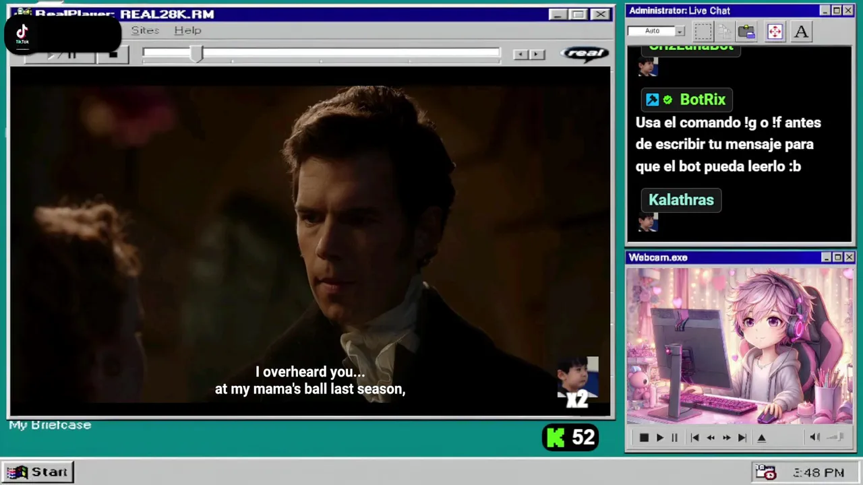The height and width of the screenshot is (485, 863).
Task: Click the RealPlayer seek slider handle
Action: (196, 54)
